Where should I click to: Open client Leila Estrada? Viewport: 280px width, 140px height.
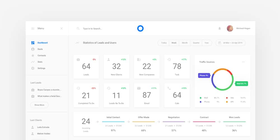43,127
